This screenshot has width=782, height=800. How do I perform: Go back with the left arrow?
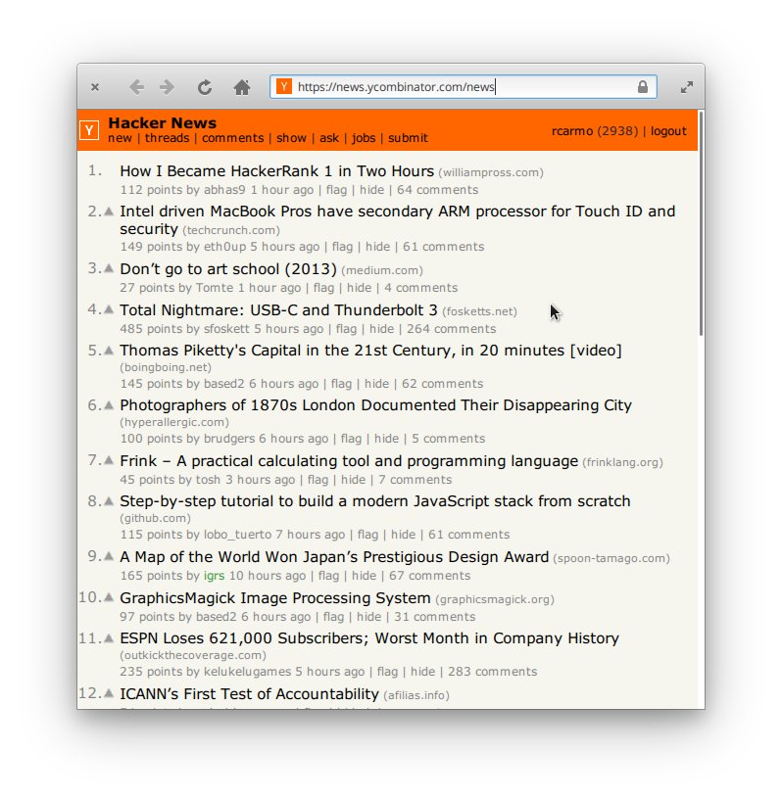(137, 87)
